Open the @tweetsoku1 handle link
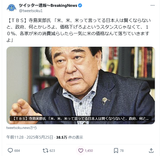Viewport: 163px width, 156px height. [31, 11]
